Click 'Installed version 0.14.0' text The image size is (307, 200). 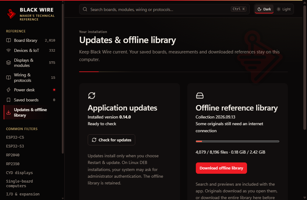(109, 117)
